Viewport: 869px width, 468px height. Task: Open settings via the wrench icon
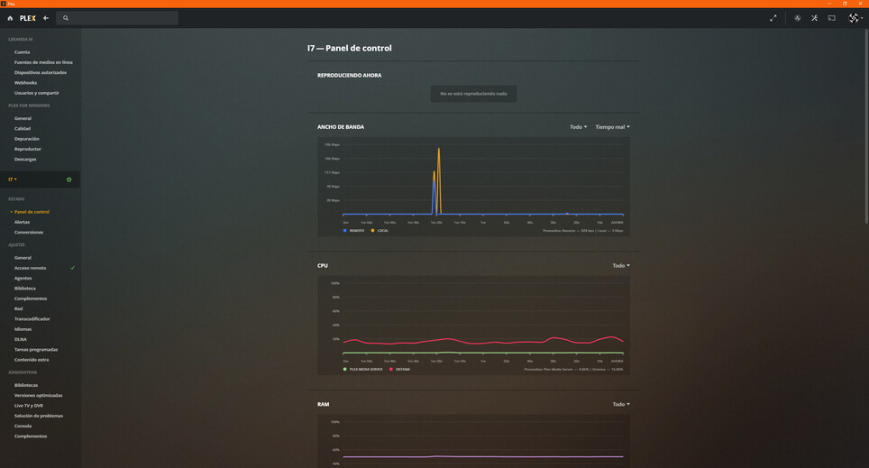pyautogui.click(x=814, y=18)
